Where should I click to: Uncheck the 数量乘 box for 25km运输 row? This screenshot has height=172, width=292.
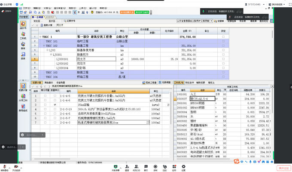click(x=55, y=105)
